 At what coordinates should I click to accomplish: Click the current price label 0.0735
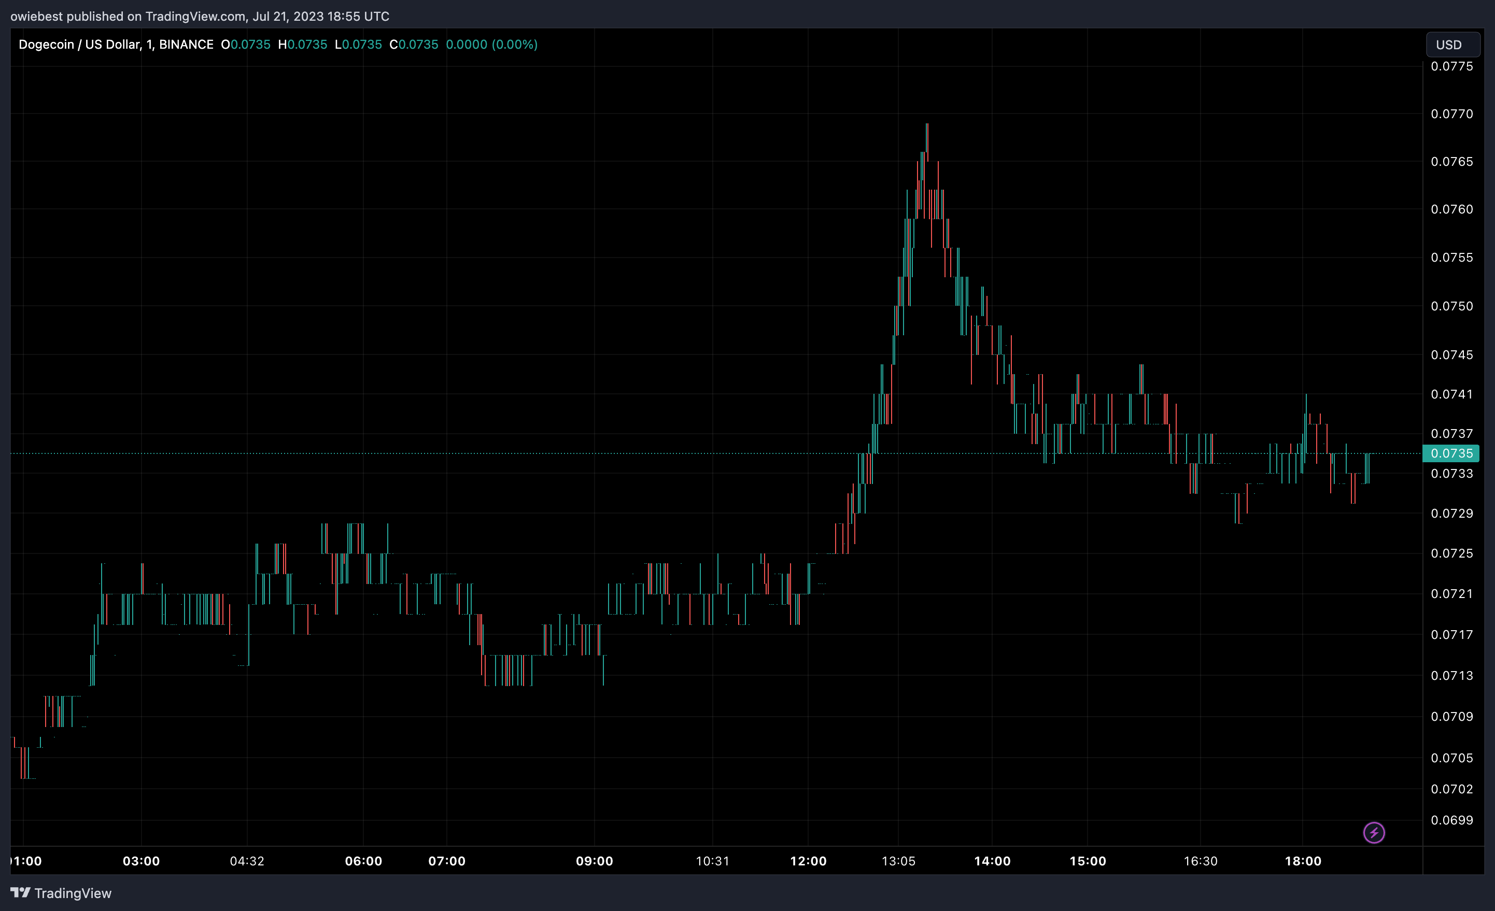click(1451, 453)
